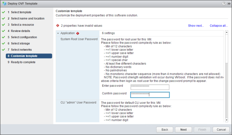Click the help question mark icon

[224, 3]
